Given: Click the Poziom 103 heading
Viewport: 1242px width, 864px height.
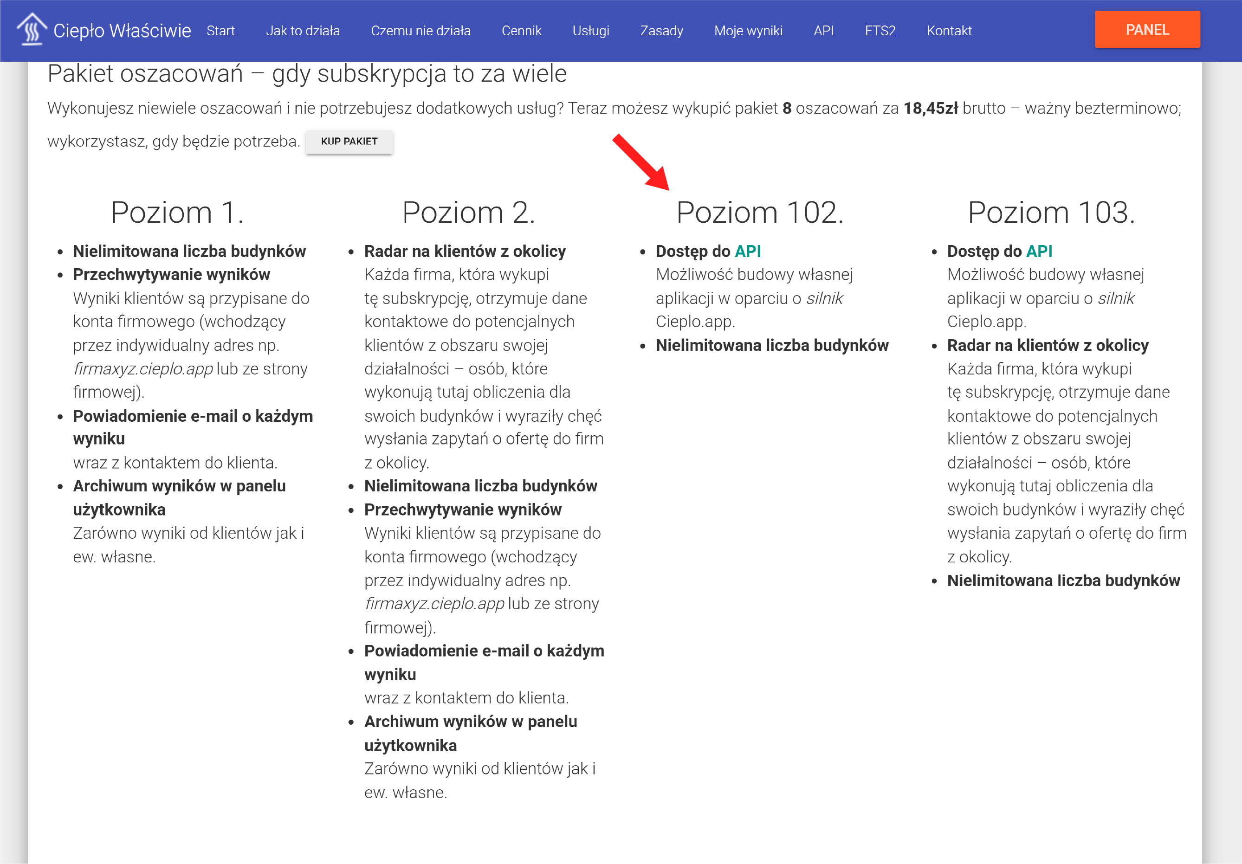Looking at the screenshot, I should point(1050,213).
